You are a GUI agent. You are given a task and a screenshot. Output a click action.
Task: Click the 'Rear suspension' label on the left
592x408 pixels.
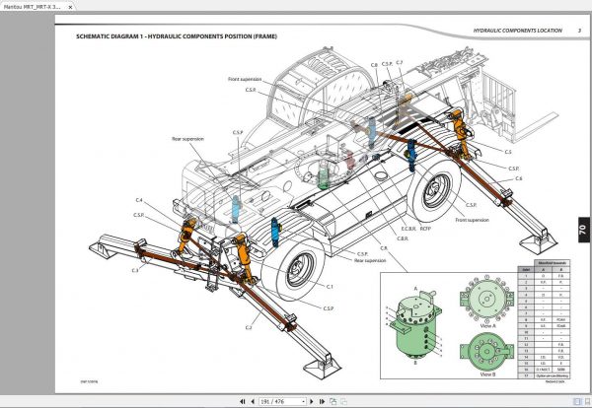tap(187, 139)
